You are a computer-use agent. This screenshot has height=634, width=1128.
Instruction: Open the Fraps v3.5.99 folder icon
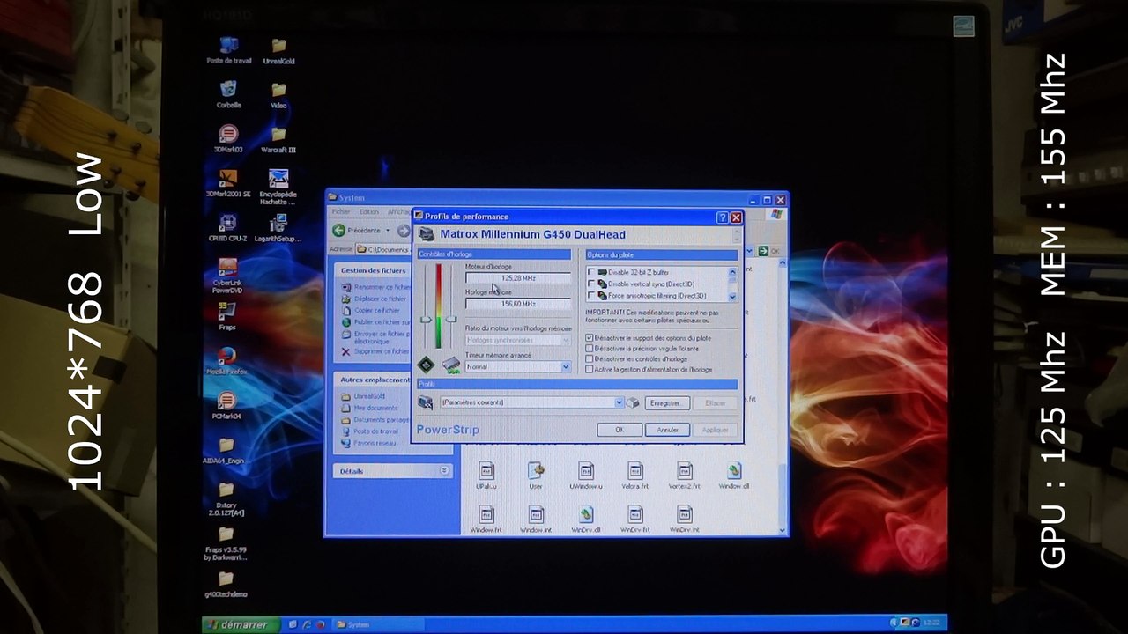[226, 543]
